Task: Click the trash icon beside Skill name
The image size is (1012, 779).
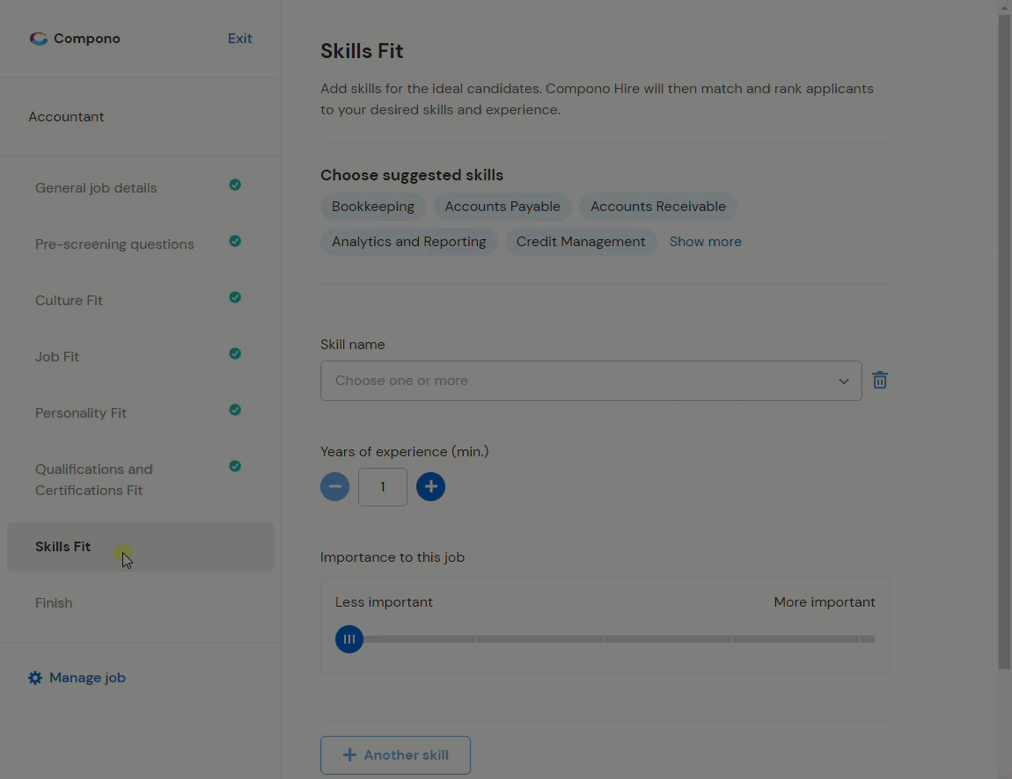Action: pyautogui.click(x=880, y=381)
